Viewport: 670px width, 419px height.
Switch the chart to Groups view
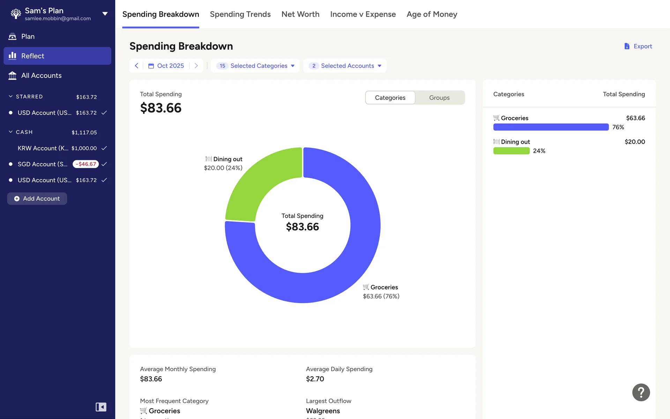tap(439, 98)
